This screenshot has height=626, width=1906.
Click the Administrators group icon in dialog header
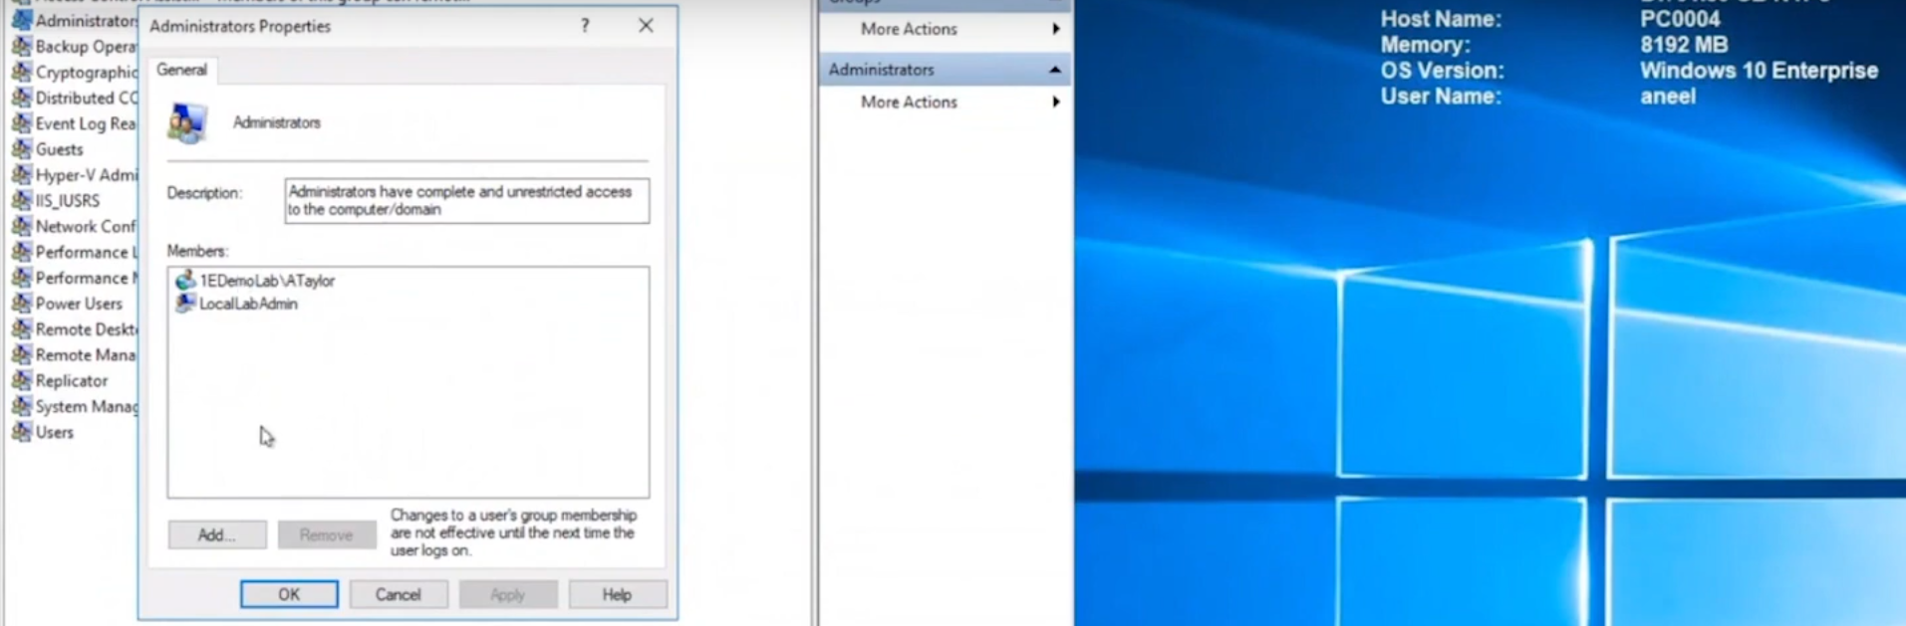click(187, 123)
